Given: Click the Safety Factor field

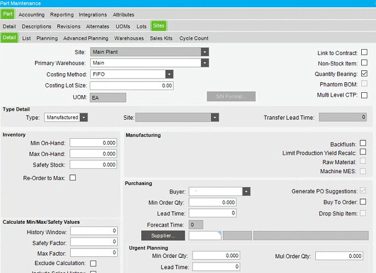Looking at the screenshot, I should tap(94, 242).
